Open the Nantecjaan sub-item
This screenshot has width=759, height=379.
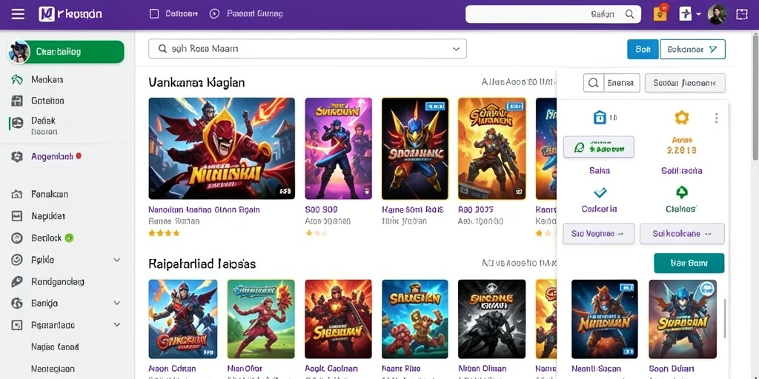(53, 369)
